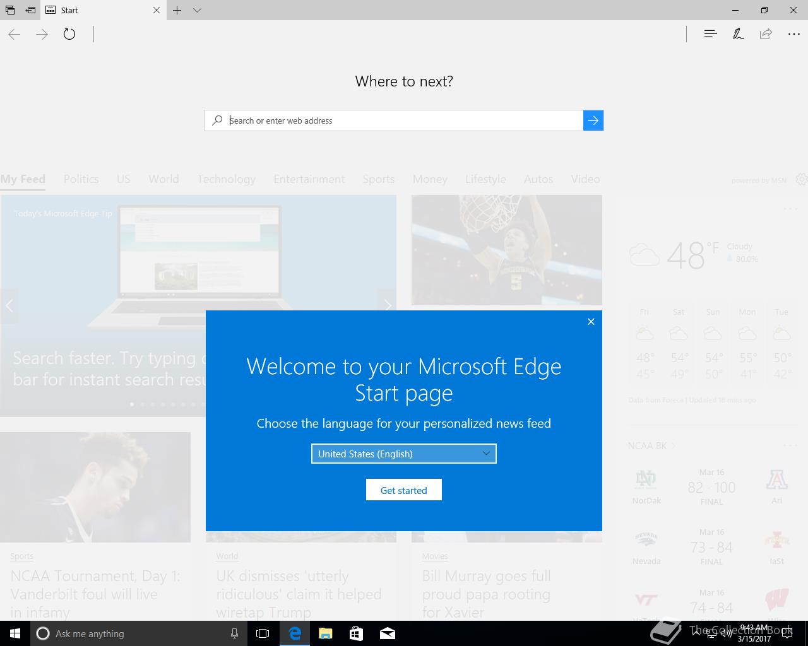Open feed settings gear icon

802,179
